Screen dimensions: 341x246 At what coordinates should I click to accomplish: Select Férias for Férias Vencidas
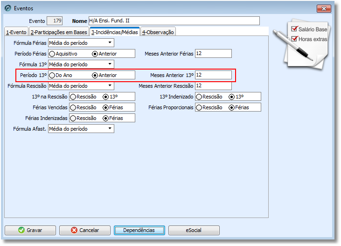[x=106, y=107]
